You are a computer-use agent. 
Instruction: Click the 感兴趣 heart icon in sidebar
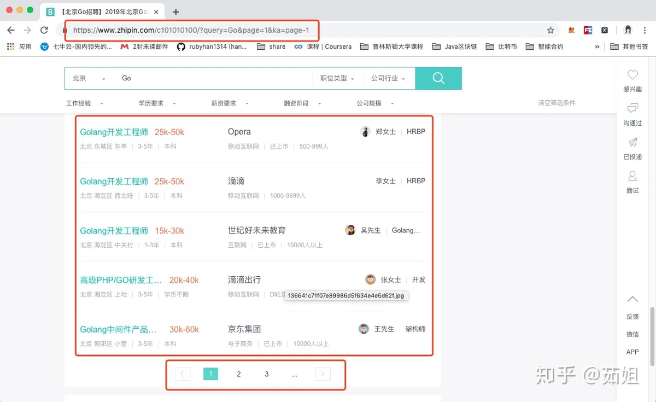click(632, 75)
